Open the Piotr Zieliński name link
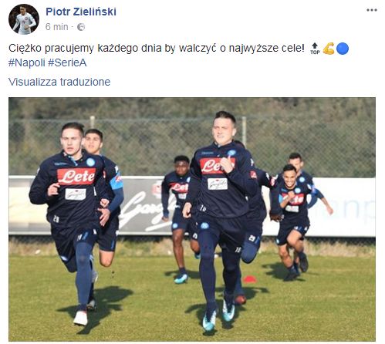 click(81, 12)
